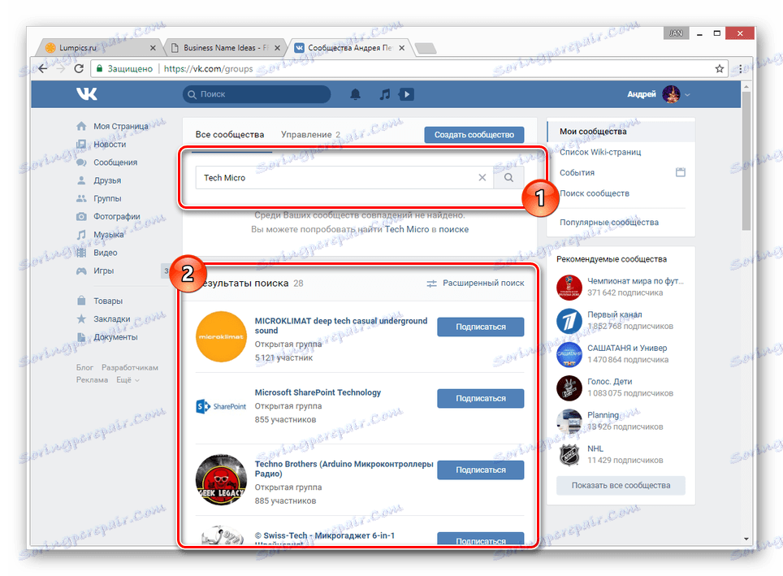This screenshot has width=783, height=576.
Task: Open Расширенный поиск filter options
Action: click(x=475, y=284)
